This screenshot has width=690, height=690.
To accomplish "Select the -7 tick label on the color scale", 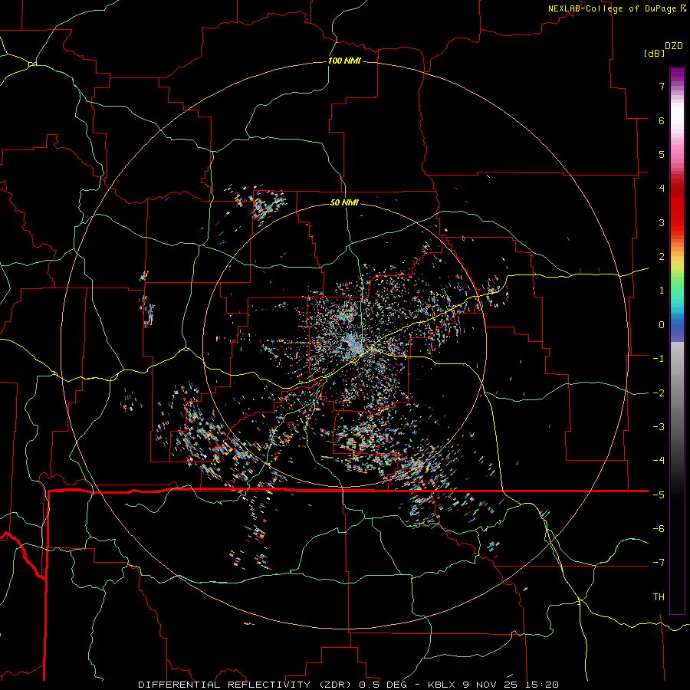I will point(659,563).
